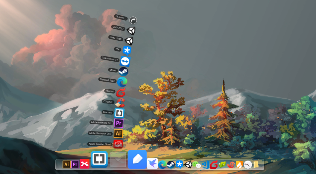Launch Adobe Premiere Pro from the stack list
This screenshot has width=316, height=174.
tap(119, 123)
